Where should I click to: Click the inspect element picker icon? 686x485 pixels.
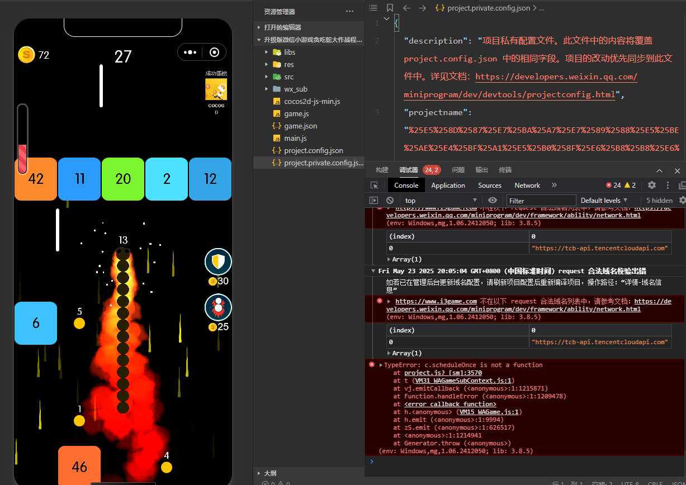(374, 186)
